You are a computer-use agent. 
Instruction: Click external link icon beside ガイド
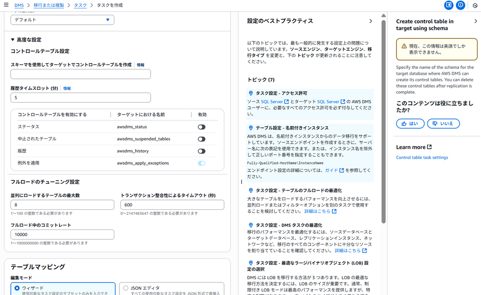pyautogui.click(x=341, y=170)
